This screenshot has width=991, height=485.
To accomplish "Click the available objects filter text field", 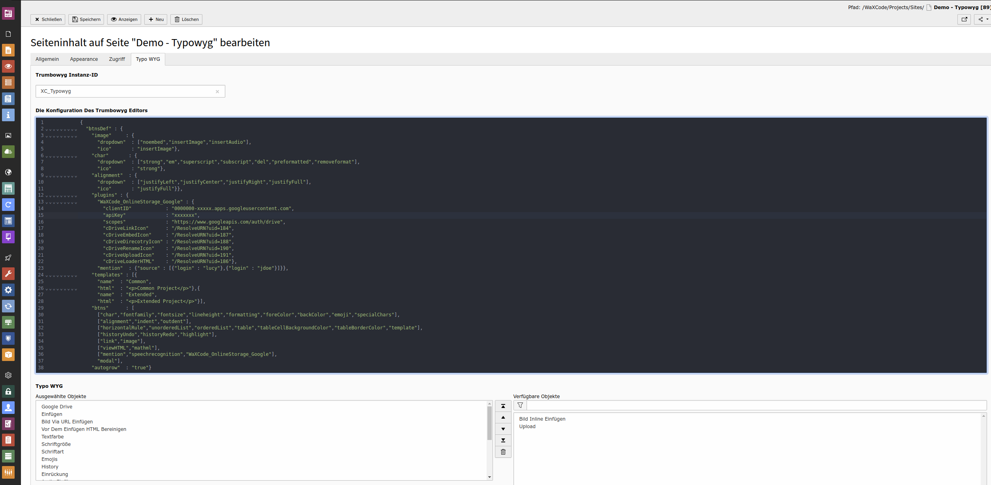I will tap(757, 405).
